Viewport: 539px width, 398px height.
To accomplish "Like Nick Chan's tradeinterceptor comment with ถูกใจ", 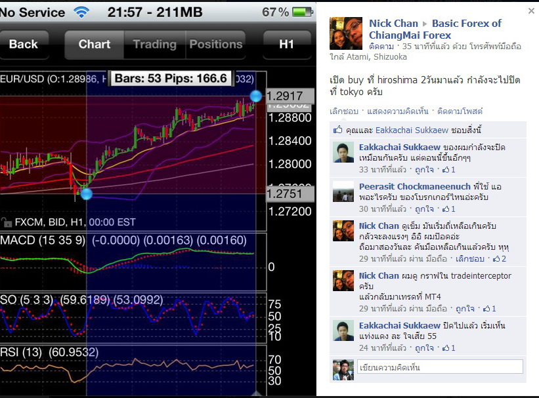I will point(465,309).
